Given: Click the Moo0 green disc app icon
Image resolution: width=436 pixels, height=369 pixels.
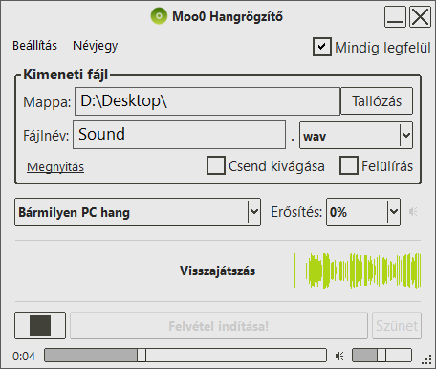Looking at the screenshot, I should 159,16.
